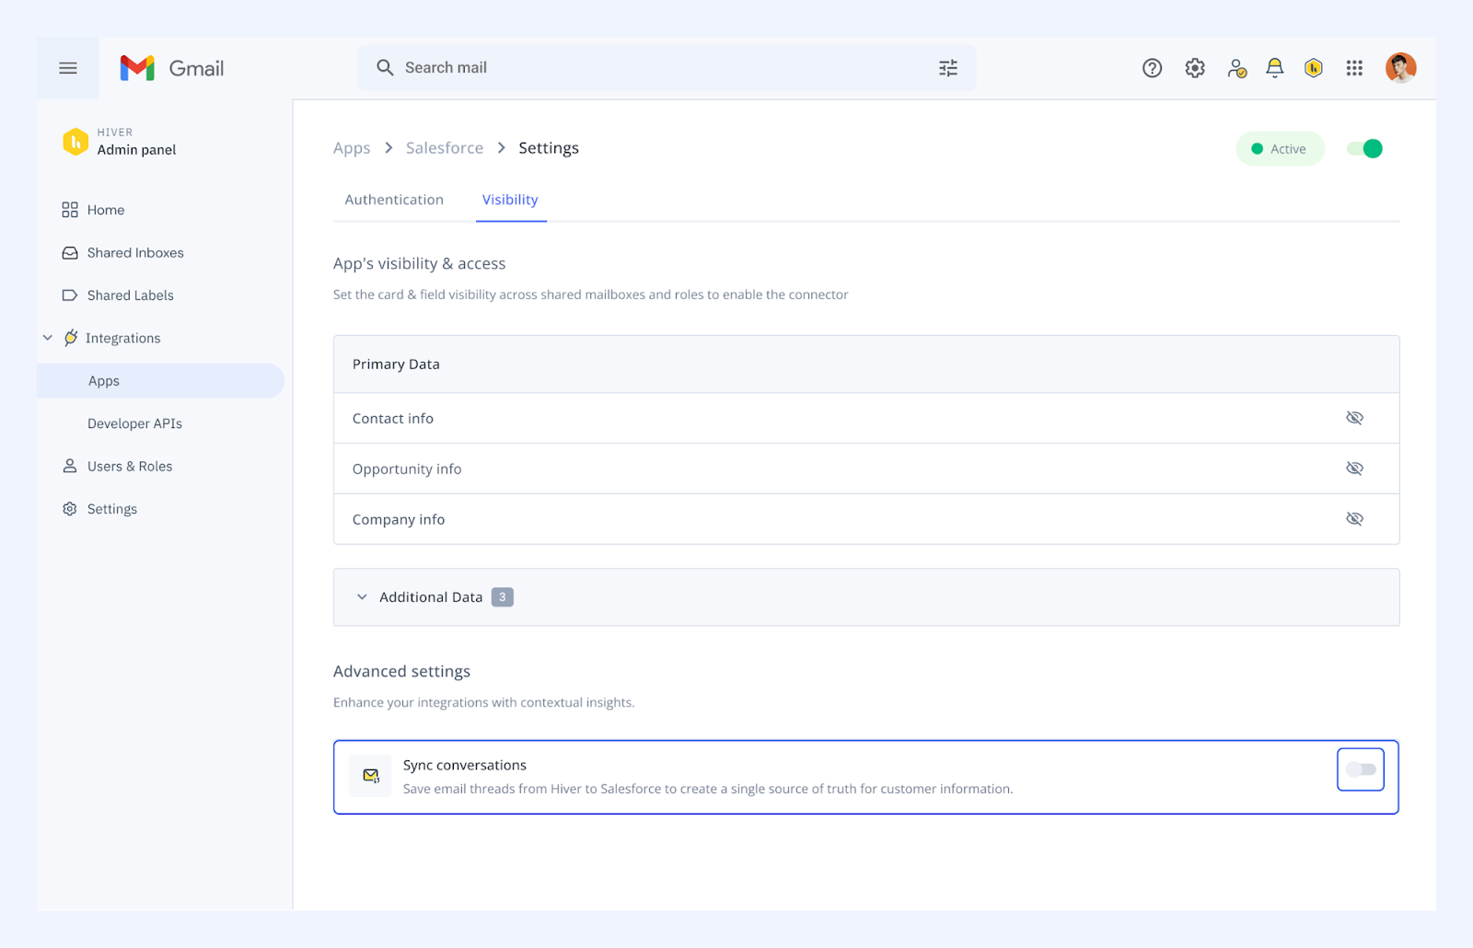Click the Hiver hexagon icon in toolbar

[1314, 68]
